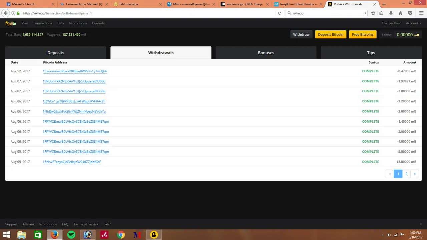The image size is (427, 240).
Task: Open the Deposits tab
Action: [x=56, y=53]
